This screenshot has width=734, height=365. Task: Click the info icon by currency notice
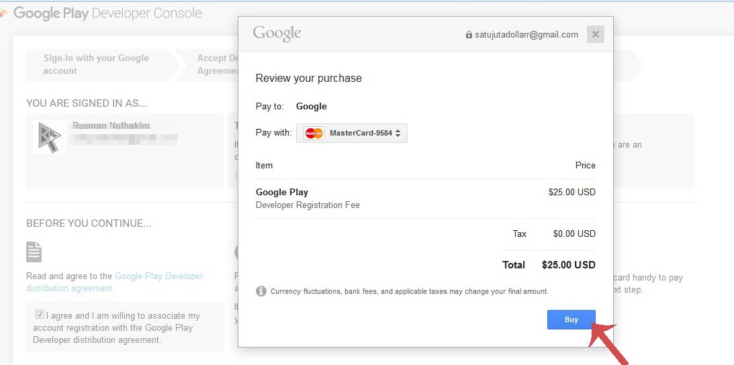261,291
